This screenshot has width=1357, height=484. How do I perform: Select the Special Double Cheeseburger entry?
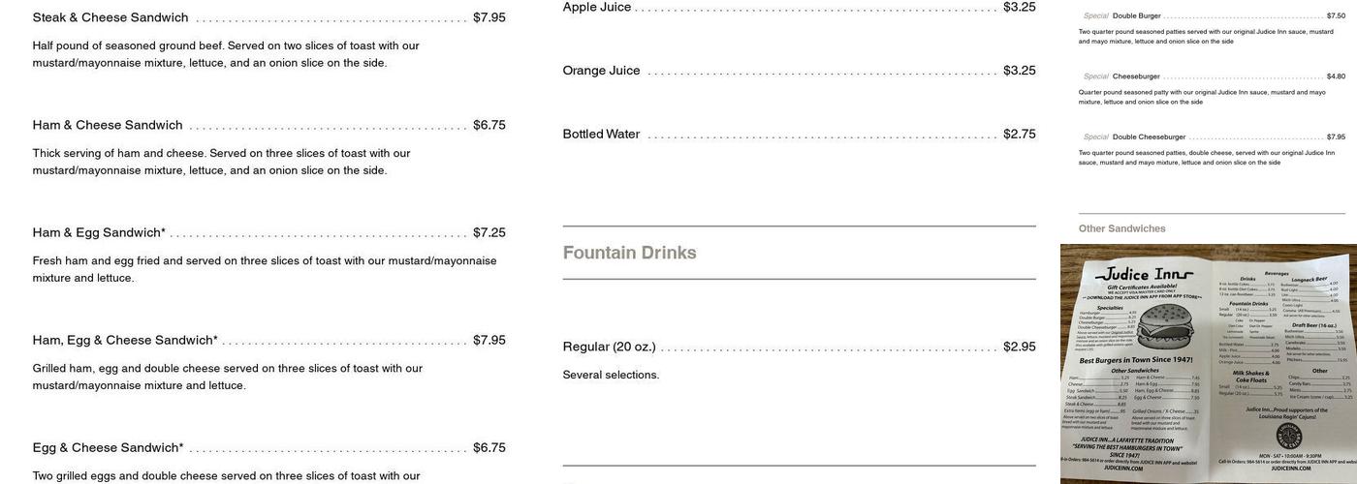pyautogui.click(x=1149, y=137)
